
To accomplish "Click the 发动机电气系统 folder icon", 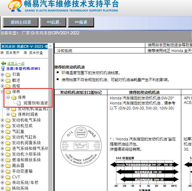I will point(8,120).
